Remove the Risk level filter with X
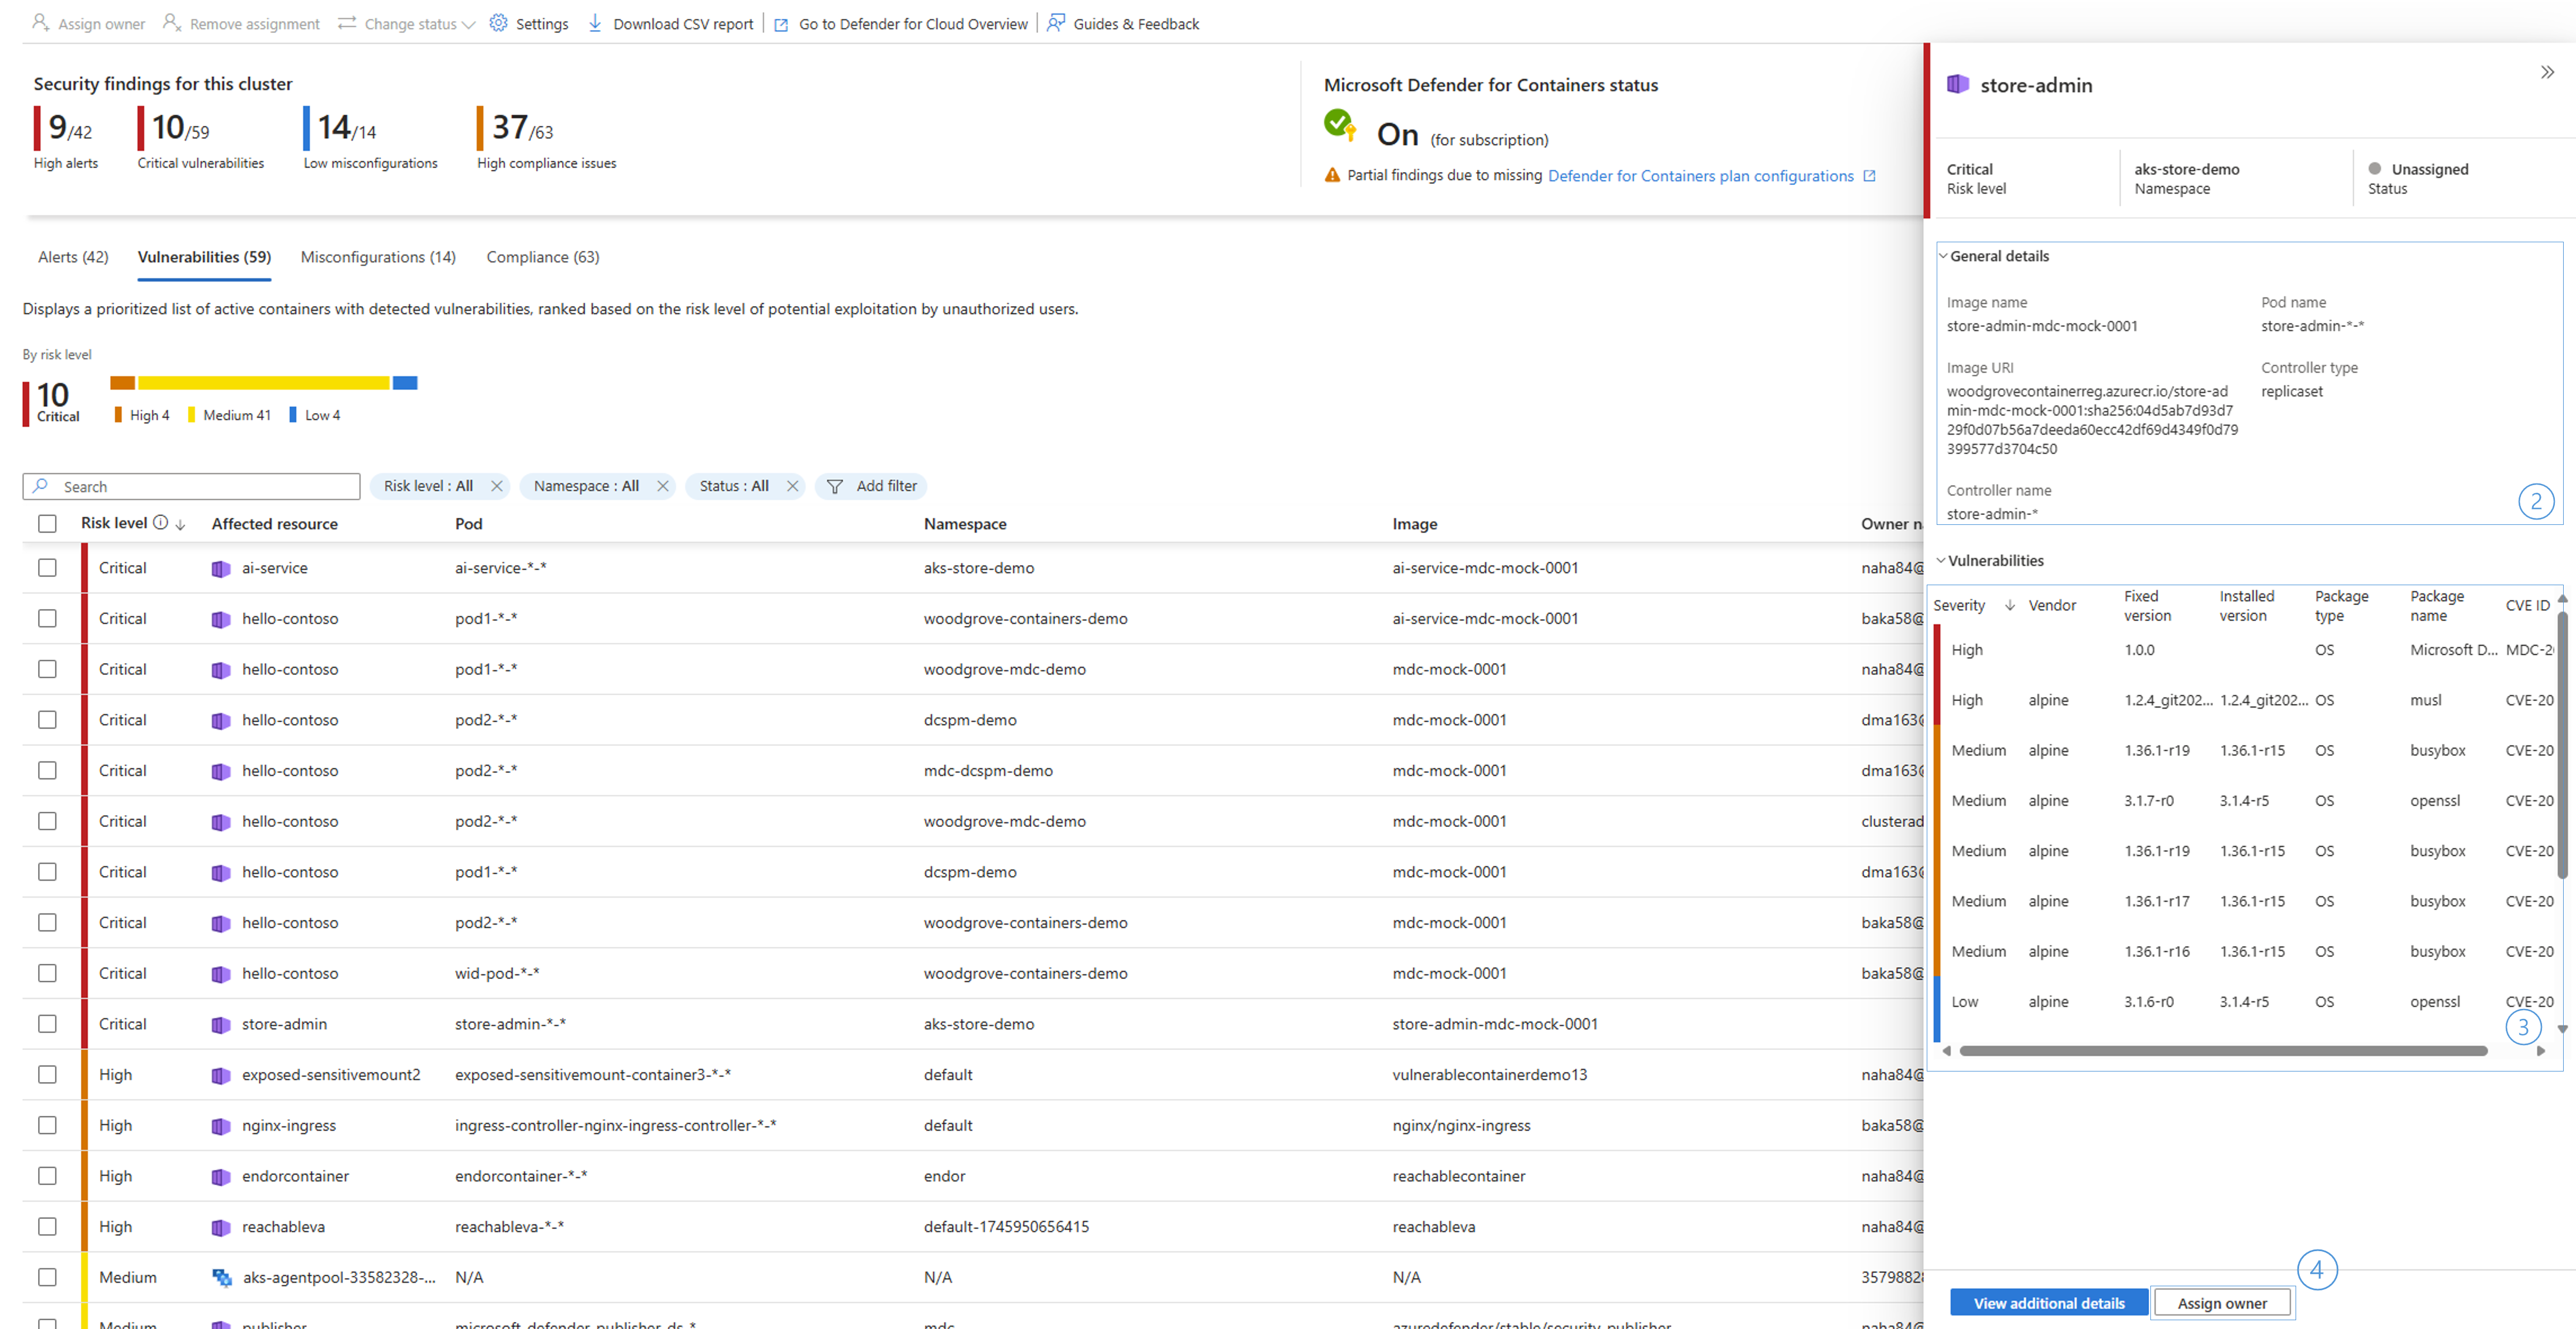 point(496,486)
